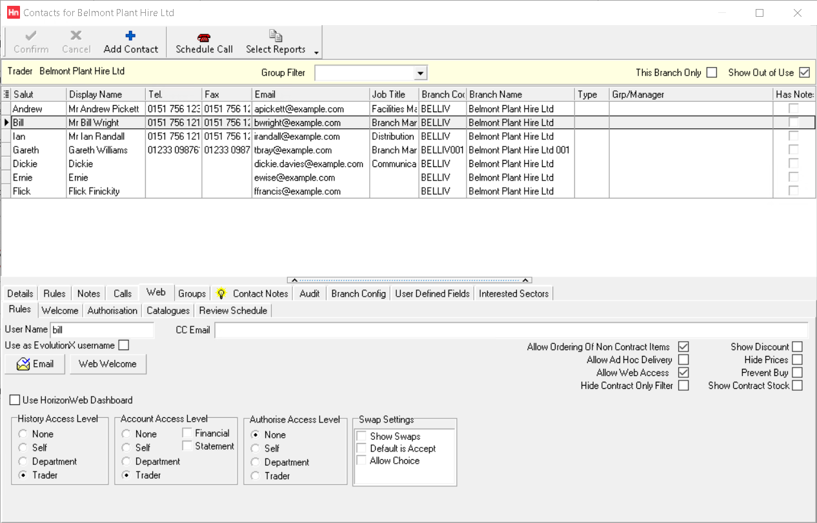The image size is (817, 523).
Task: Switch to the Welcome sub-tab
Action: point(60,310)
